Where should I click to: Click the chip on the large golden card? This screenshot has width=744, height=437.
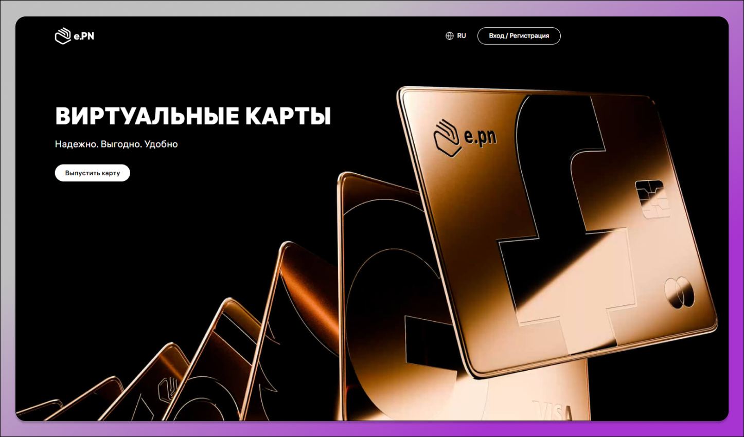650,198
